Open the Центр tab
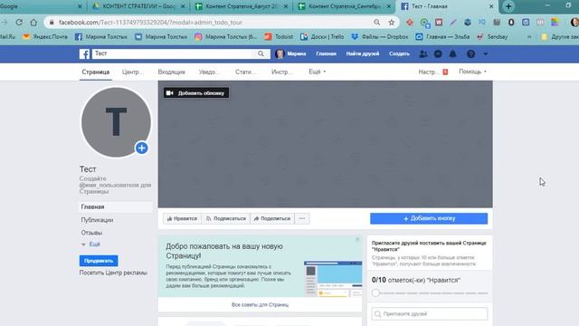 [x=132, y=72]
